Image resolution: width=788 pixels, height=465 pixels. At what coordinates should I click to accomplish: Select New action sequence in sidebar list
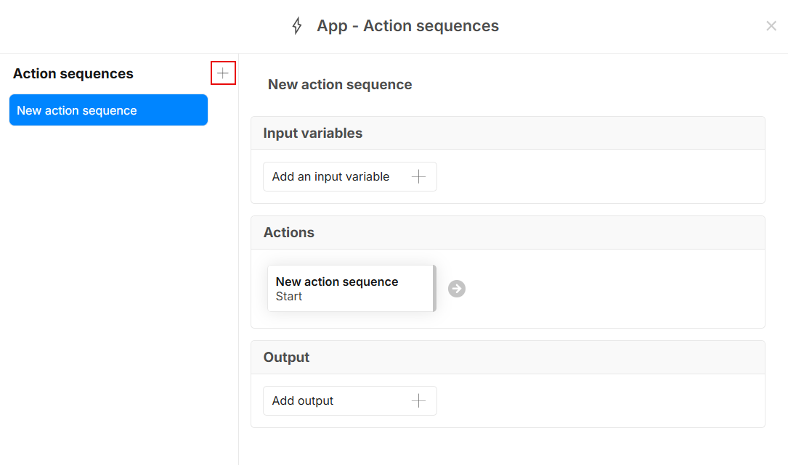click(x=108, y=110)
